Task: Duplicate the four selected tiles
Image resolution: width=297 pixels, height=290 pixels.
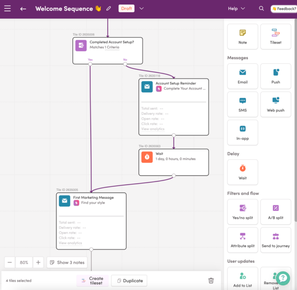Action: [129, 280]
